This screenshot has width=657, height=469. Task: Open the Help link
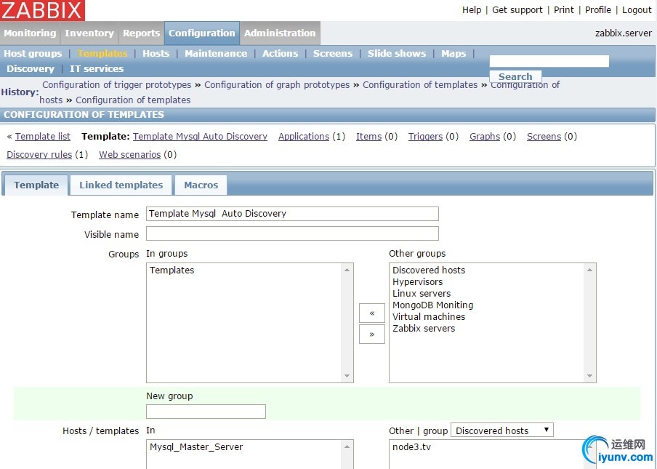pos(472,10)
